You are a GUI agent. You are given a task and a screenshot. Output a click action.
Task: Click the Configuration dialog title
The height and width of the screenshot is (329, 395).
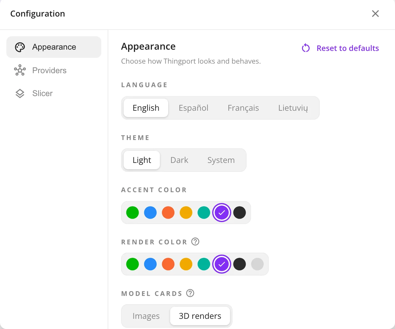click(x=38, y=14)
